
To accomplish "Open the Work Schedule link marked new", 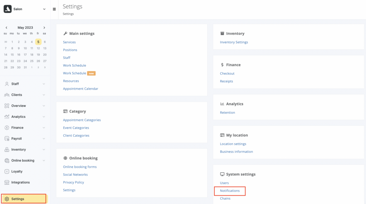I will click(74, 73).
